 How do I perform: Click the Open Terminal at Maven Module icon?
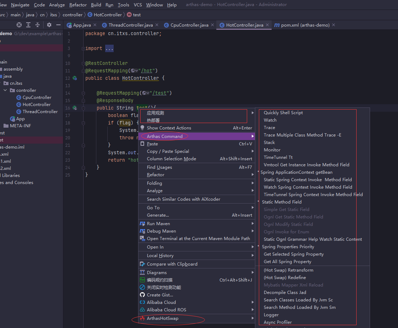pos(142,239)
